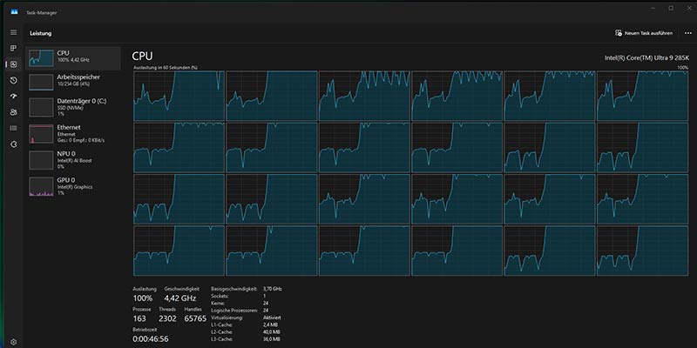Select the Leistung performance sidebar icon
This screenshot has height=348, width=697.
coord(13,64)
